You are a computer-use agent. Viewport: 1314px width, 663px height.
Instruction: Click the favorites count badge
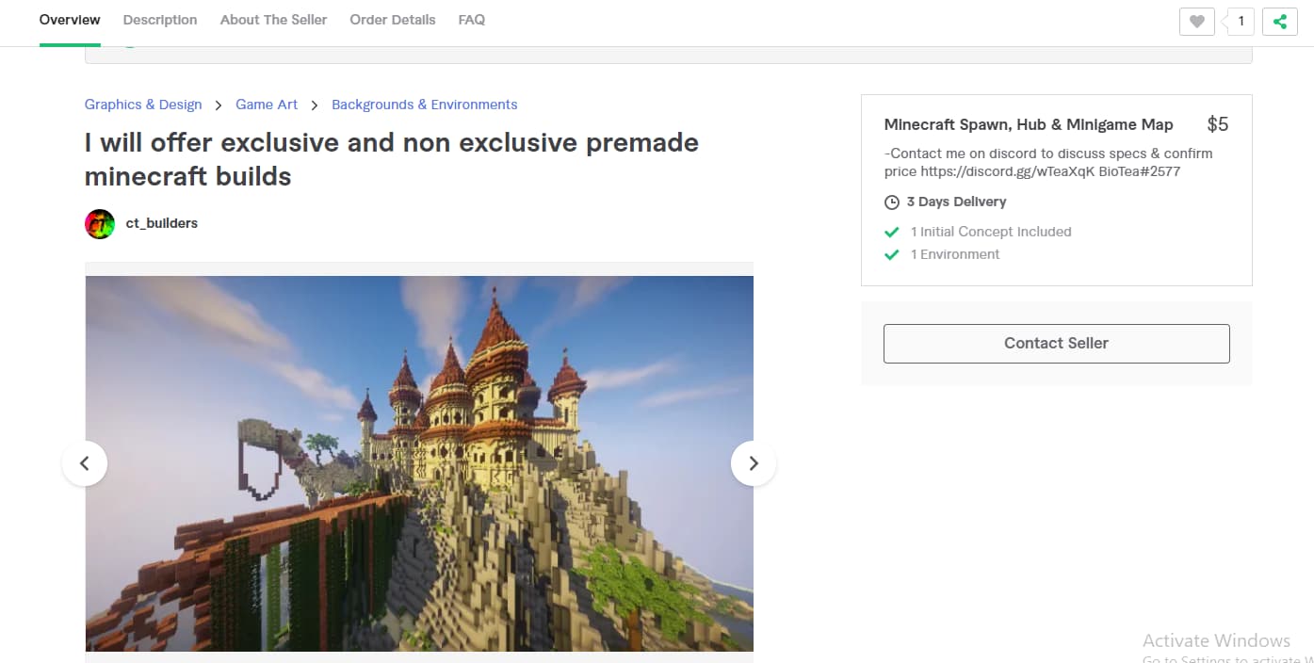1241,22
